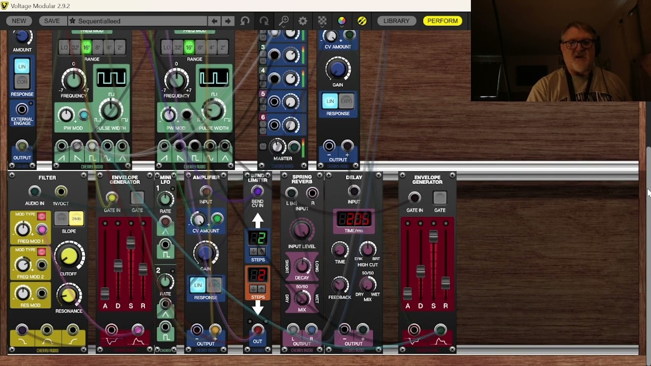Click the Filter AUDIO IN jack
Viewport: 651px width, 366px height.
35,192
